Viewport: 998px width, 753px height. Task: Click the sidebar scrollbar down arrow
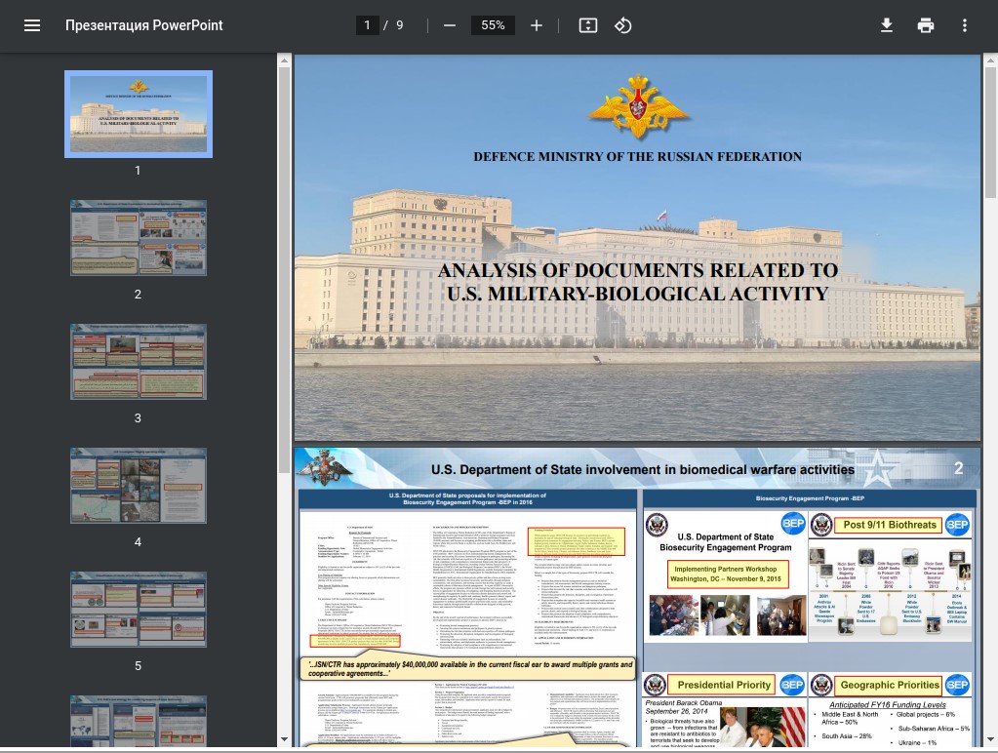coord(284,739)
